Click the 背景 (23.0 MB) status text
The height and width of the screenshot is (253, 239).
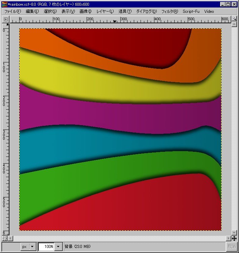click(x=78, y=246)
